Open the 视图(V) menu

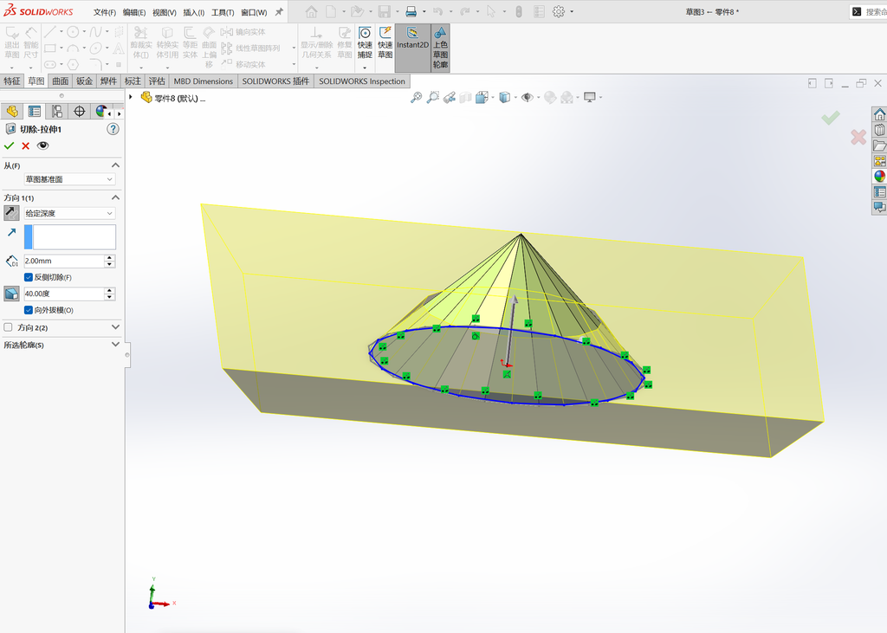coord(164,12)
